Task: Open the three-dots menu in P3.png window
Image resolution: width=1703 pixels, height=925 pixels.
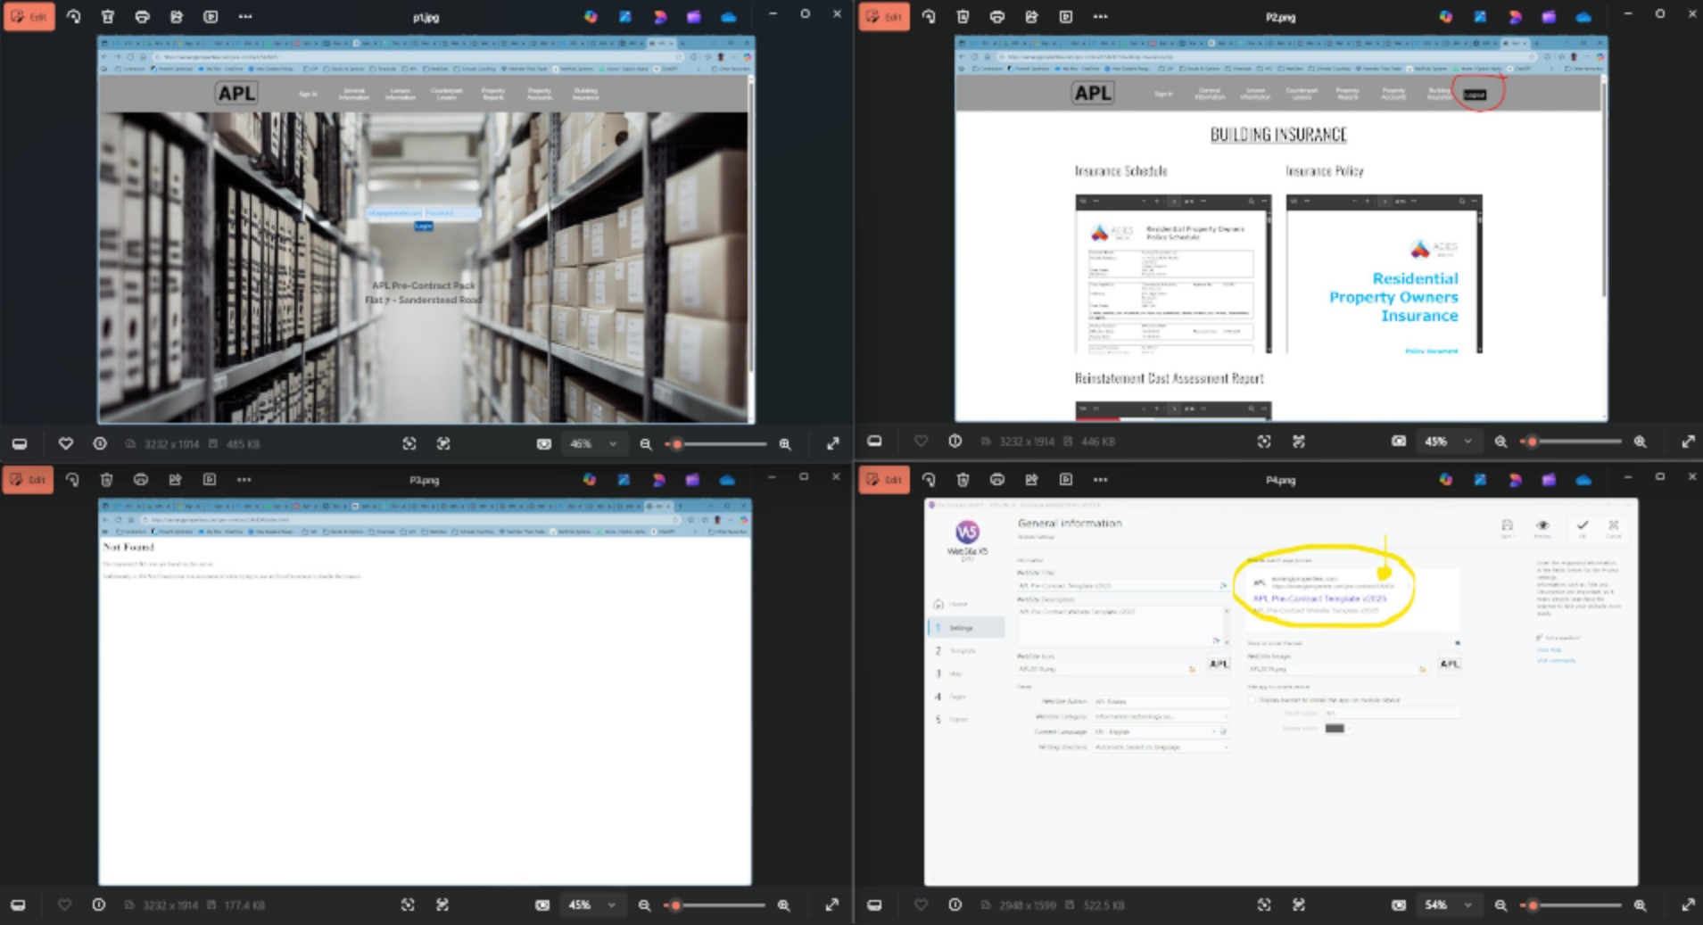Action: point(244,480)
